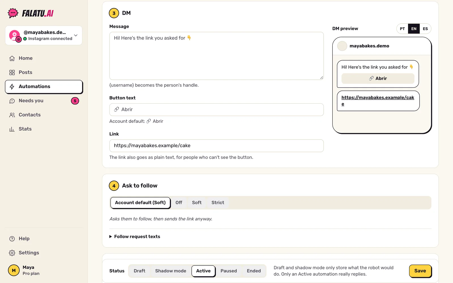The height and width of the screenshot is (283, 453).
Task: Click the Contacts people icon
Action: (12, 115)
